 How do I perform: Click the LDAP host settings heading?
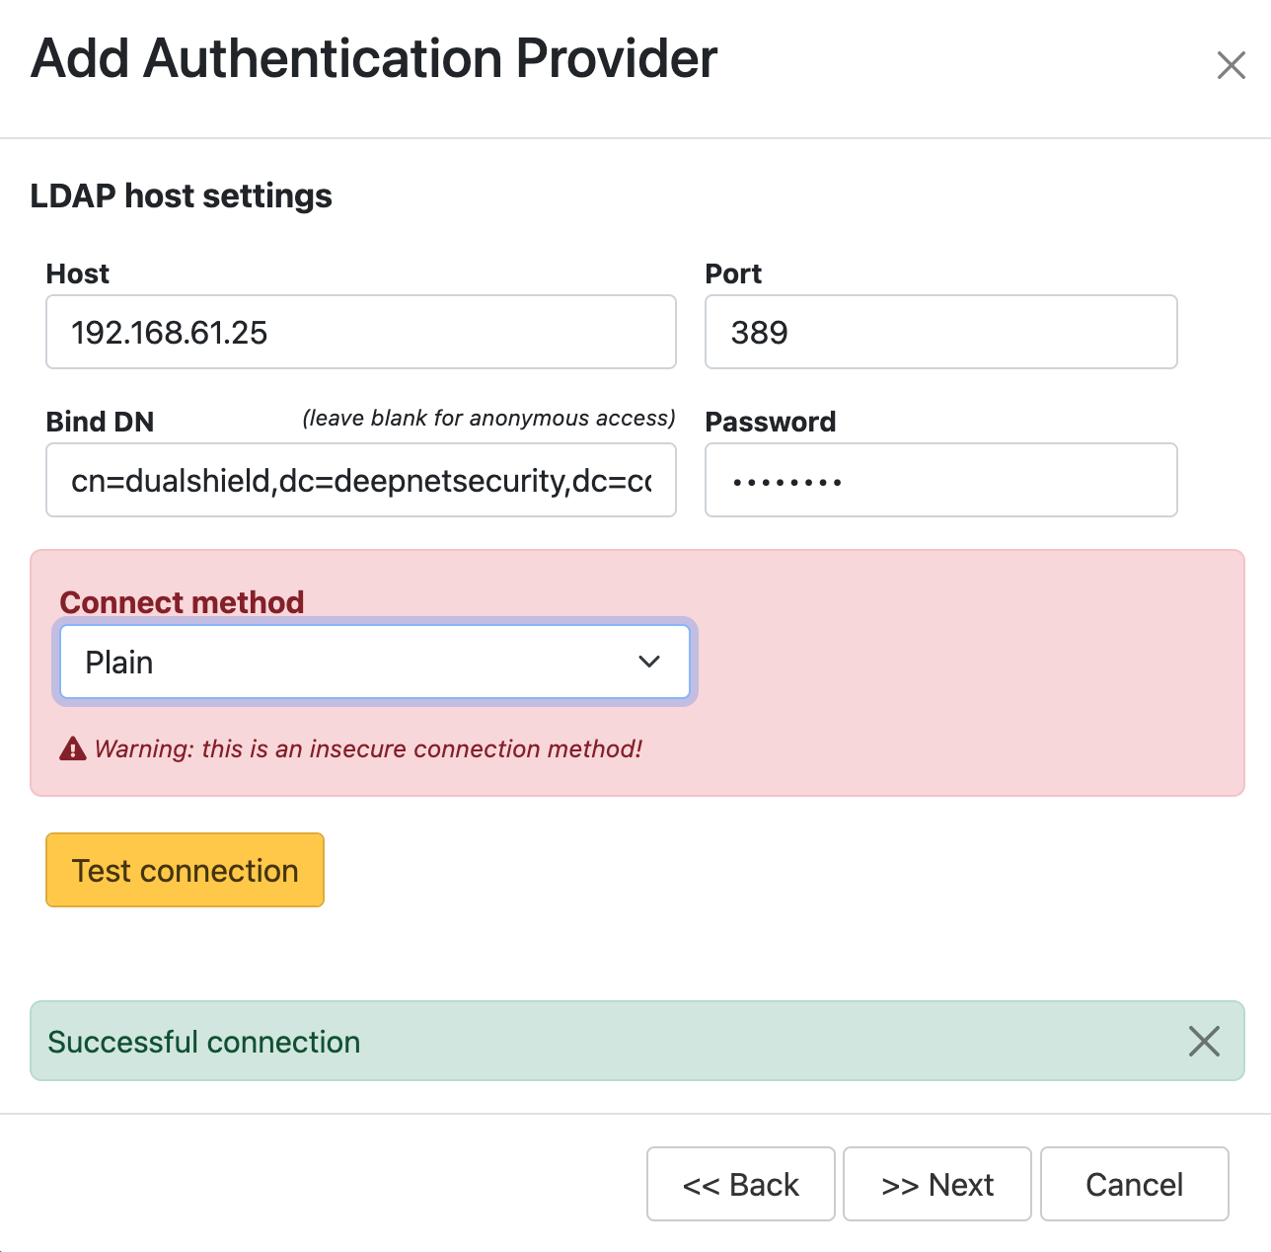[x=181, y=196]
